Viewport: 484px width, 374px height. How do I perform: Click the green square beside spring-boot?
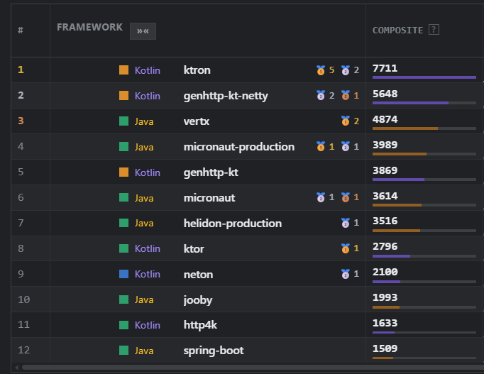click(x=123, y=351)
